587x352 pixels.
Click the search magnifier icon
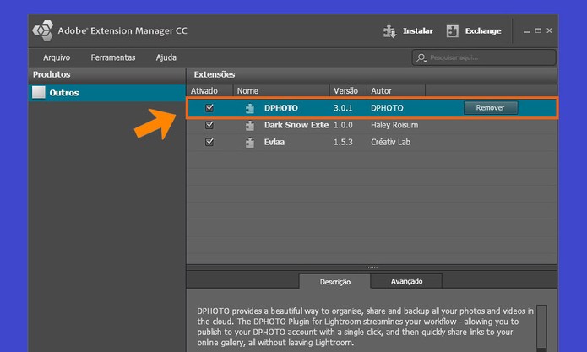421,58
